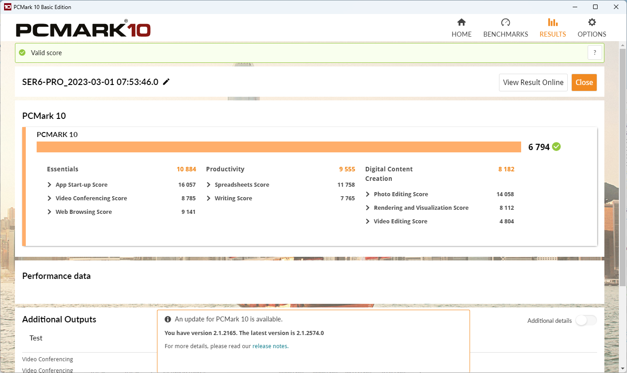Click the Essentials heading
627x373 pixels.
click(x=62, y=169)
